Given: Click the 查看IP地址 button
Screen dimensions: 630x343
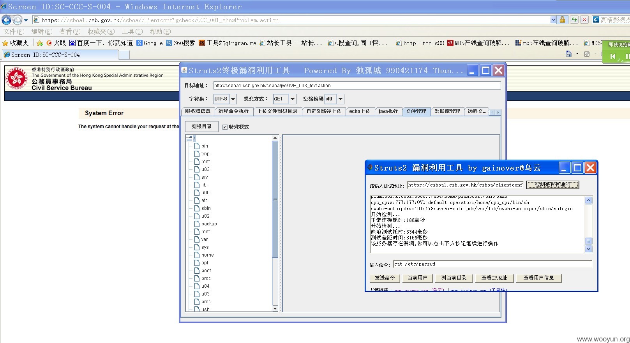Looking at the screenshot, I should click(494, 278).
